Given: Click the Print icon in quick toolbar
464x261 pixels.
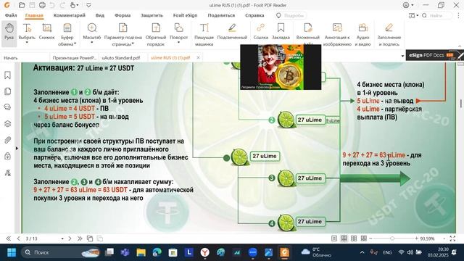Looking at the screenshot, I should tap(42, 5).
